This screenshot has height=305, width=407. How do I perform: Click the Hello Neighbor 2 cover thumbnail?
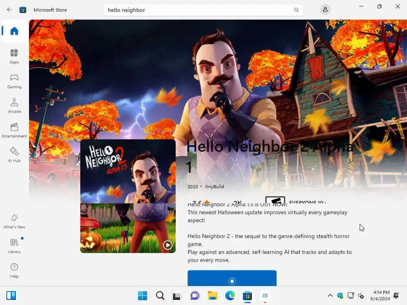click(x=128, y=196)
